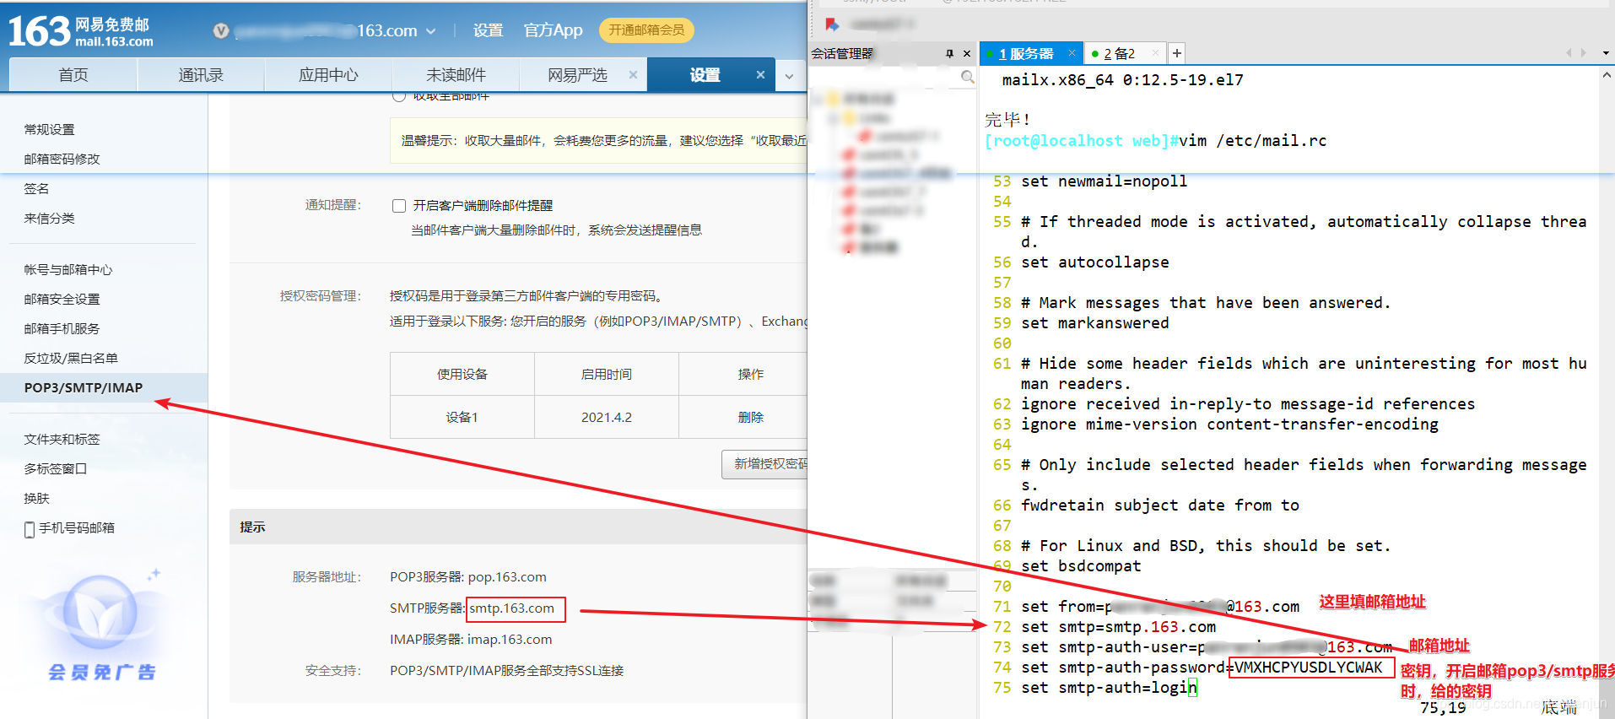
Task: Open 多标签窗口 settings
Action: [55, 468]
